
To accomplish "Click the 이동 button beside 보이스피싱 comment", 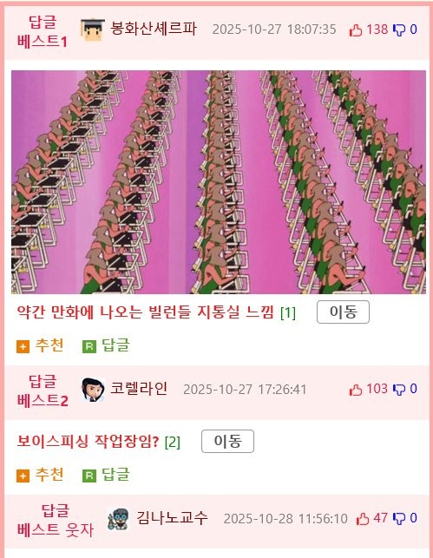I will (227, 441).
